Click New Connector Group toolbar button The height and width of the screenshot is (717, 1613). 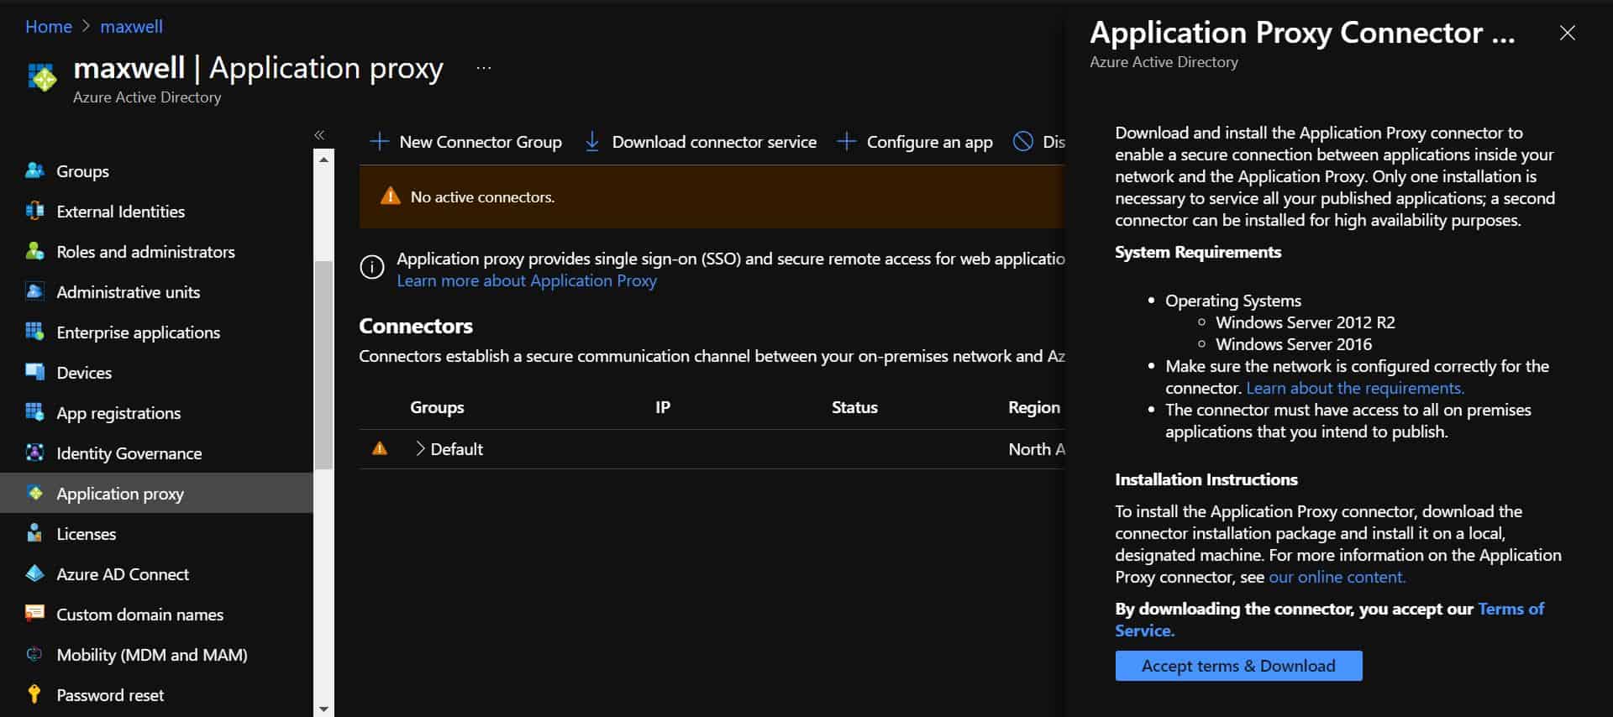466,142
